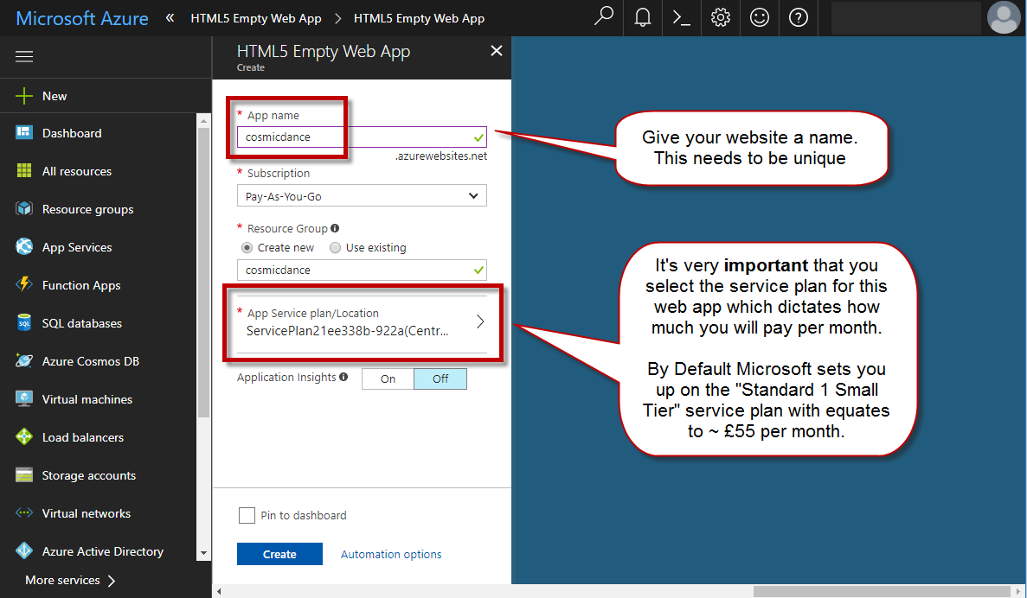1027x598 pixels.
Task: Open the help question mark icon
Action: [x=798, y=17]
